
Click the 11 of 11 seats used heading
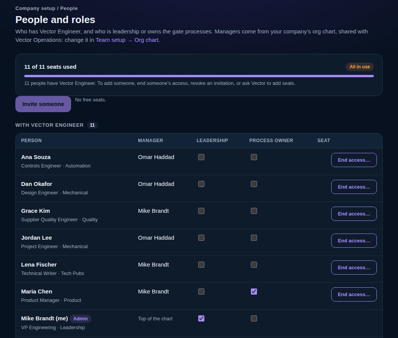pyautogui.click(x=50, y=67)
